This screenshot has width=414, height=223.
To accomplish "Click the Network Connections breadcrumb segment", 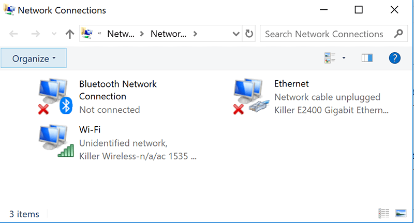I will pos(168,34).
